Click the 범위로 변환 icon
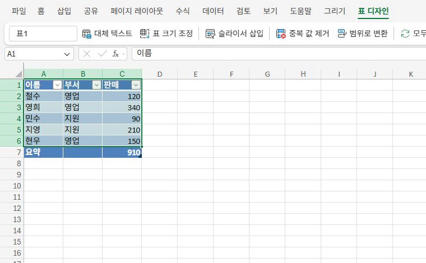Screen dimensions: 426x263 click(x=342, y=34)
